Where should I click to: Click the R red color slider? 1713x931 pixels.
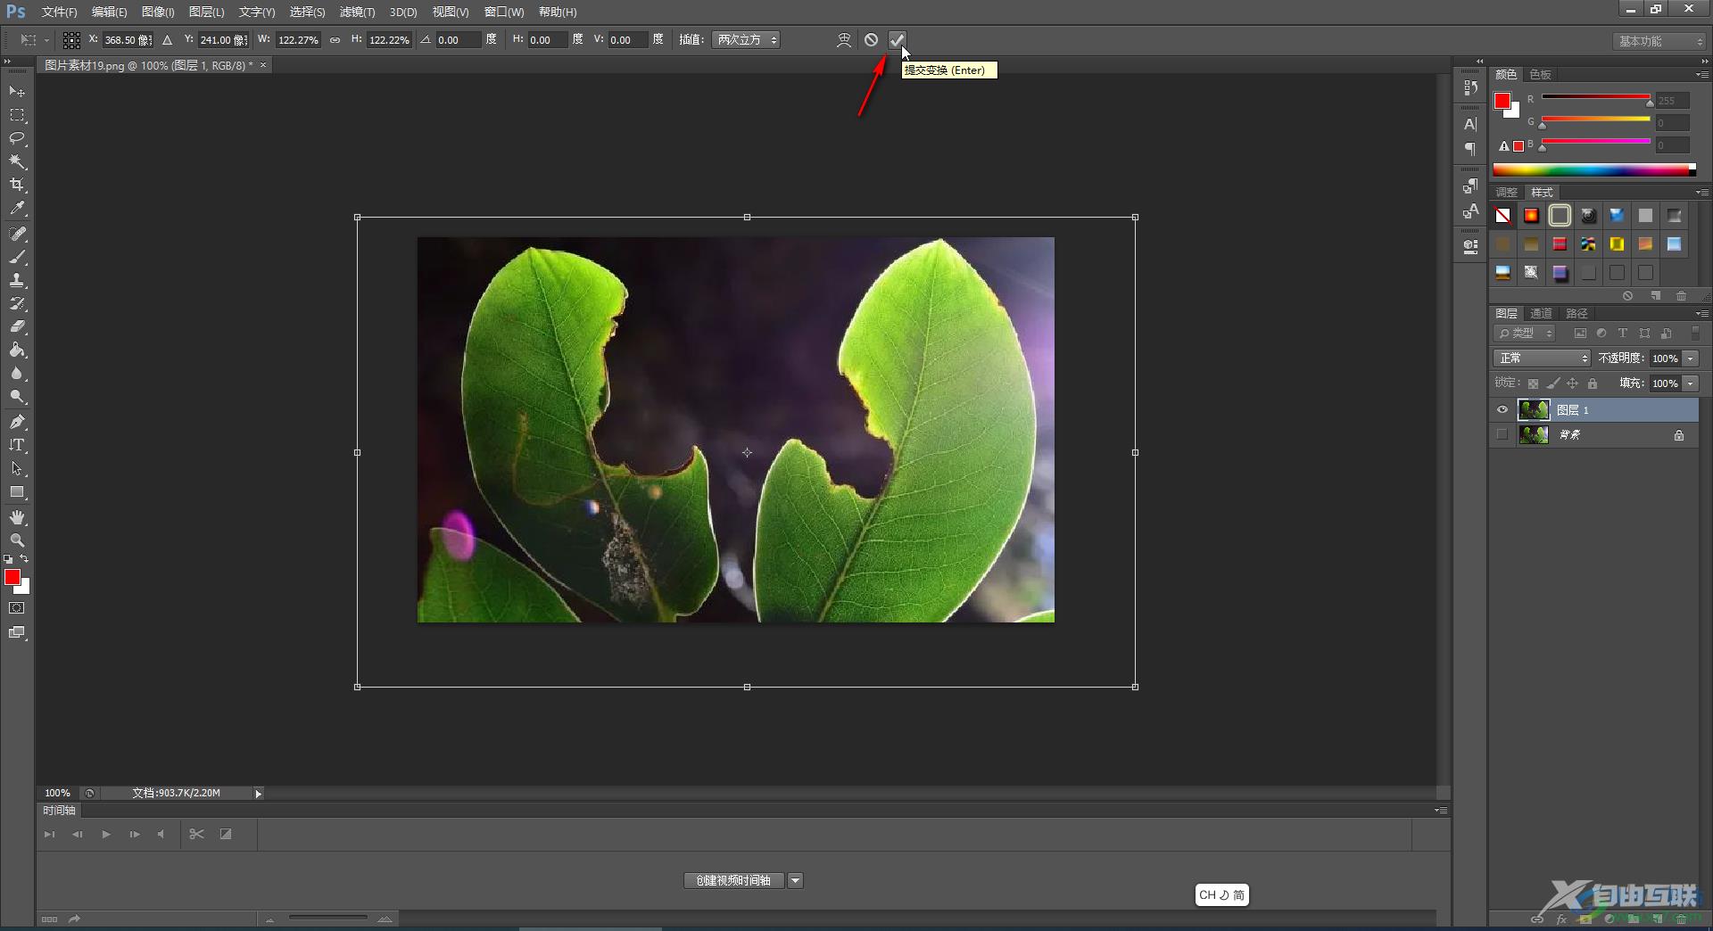coord(1595,96)
